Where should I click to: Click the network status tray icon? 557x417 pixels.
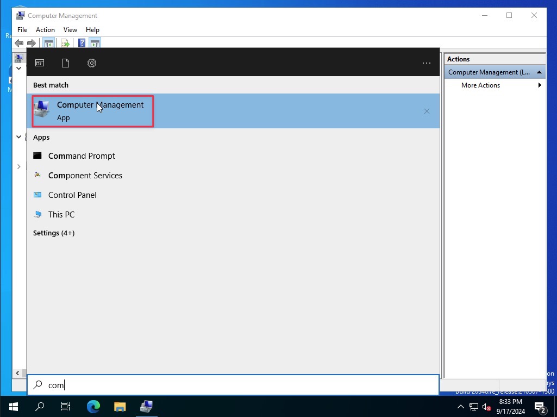[473, 407]
